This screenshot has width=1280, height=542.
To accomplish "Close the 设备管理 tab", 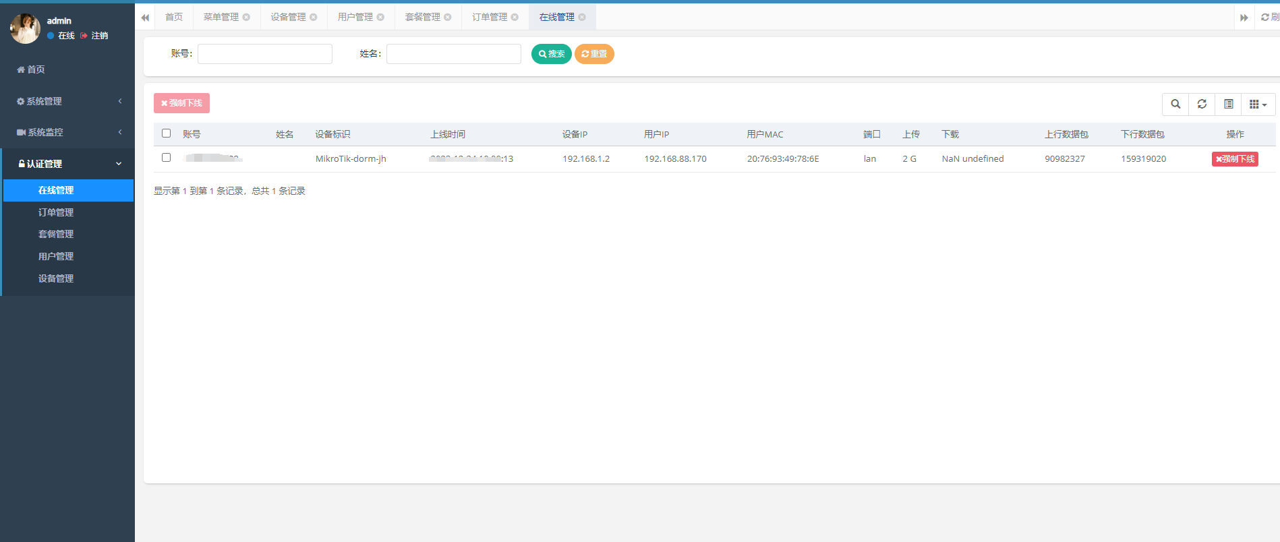I will (x=313, y=18).
